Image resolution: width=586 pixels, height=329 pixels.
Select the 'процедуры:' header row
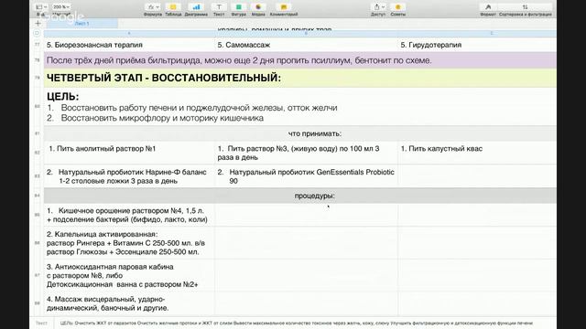click(x=300, y=196)
